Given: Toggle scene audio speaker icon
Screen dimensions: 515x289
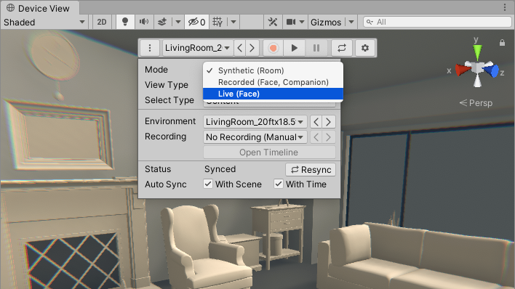Looking at the screenshot, I should coord(144,22).
